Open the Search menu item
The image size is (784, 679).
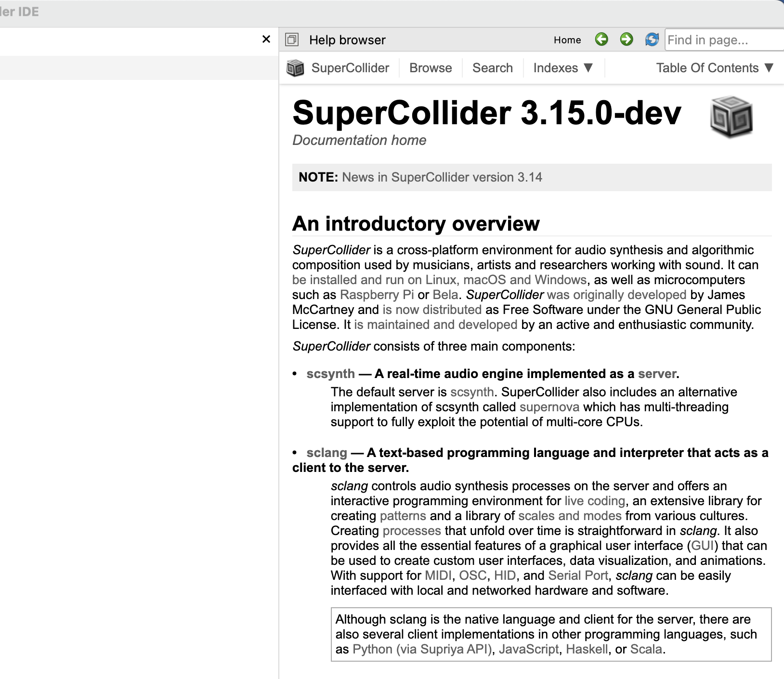[x=493, y=68]
